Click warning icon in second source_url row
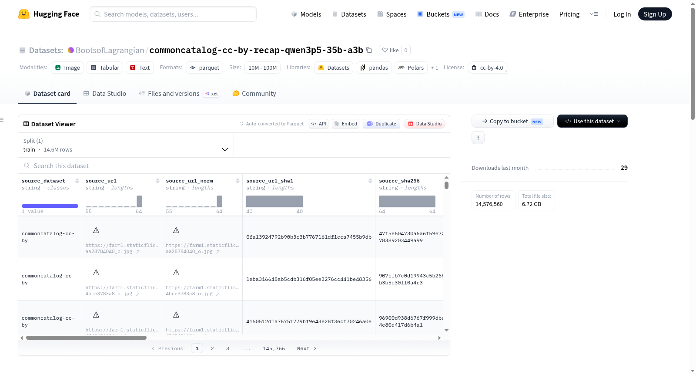 pyautogui.click(x=96, y=272)
